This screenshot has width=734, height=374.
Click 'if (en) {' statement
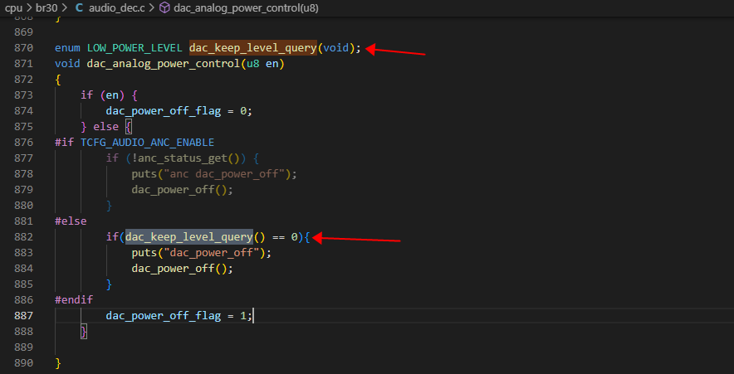(109, 95)
